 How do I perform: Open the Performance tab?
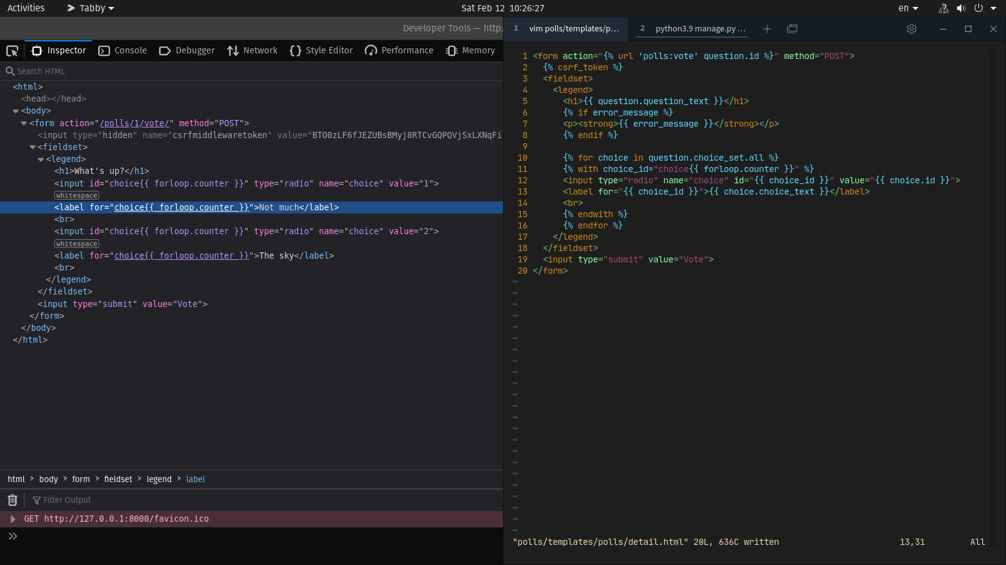tap(399, 50)
